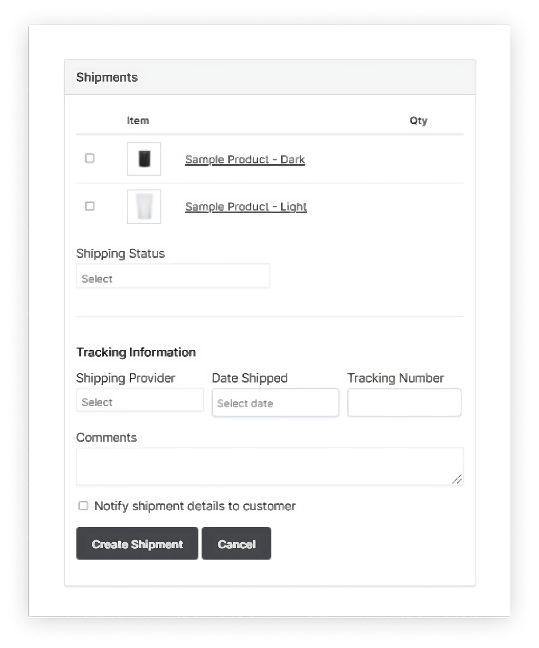This screenshot has height=648, width=539.
Task: Focus the Tracking Number input field
Action: pos(404,402)
